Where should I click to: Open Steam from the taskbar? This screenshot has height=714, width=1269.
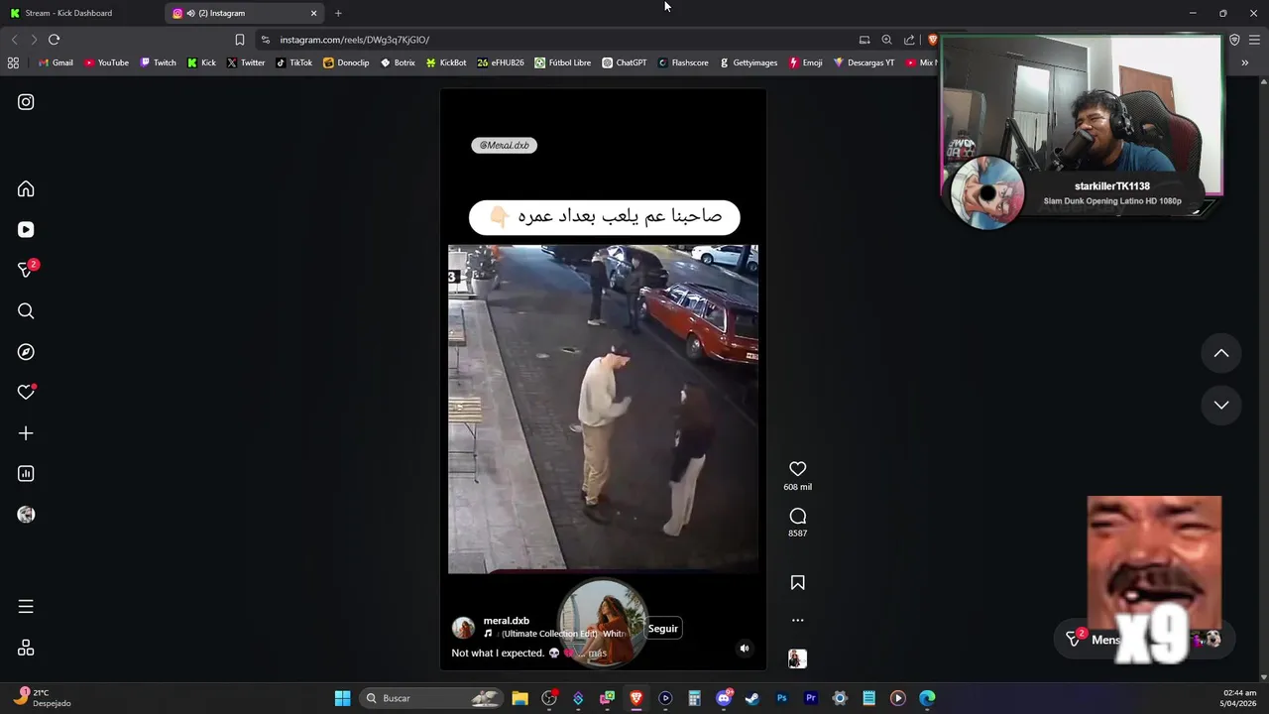click(752, 698)
